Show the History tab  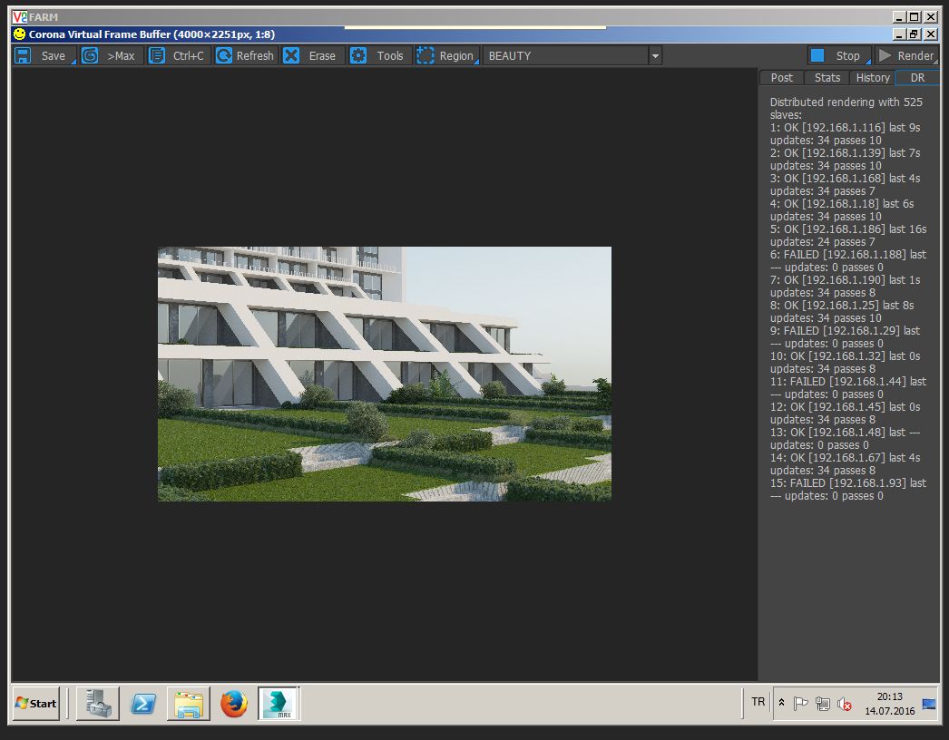[x=873, y=77]
